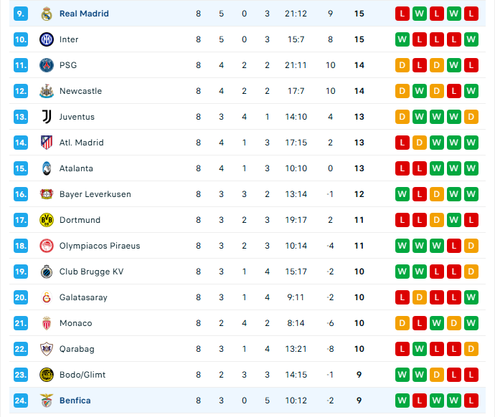Click the PSG club crest
Screen dimensions: 495x417
[x=47, y=65]
